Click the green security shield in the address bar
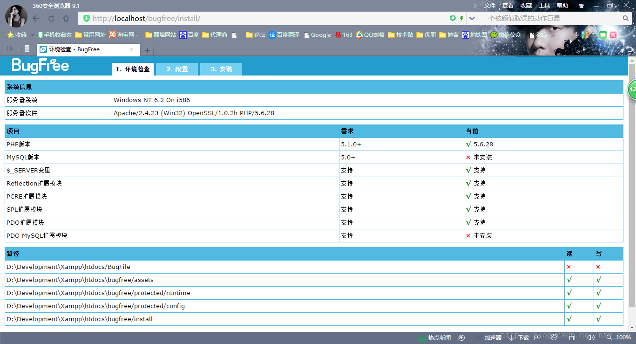This screenshot has width=636, height=344. point(86,18)
